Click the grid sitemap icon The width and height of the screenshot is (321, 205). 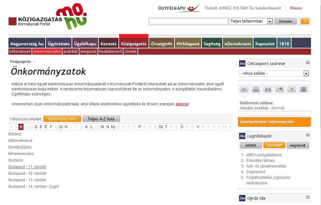tap(303, 90)
